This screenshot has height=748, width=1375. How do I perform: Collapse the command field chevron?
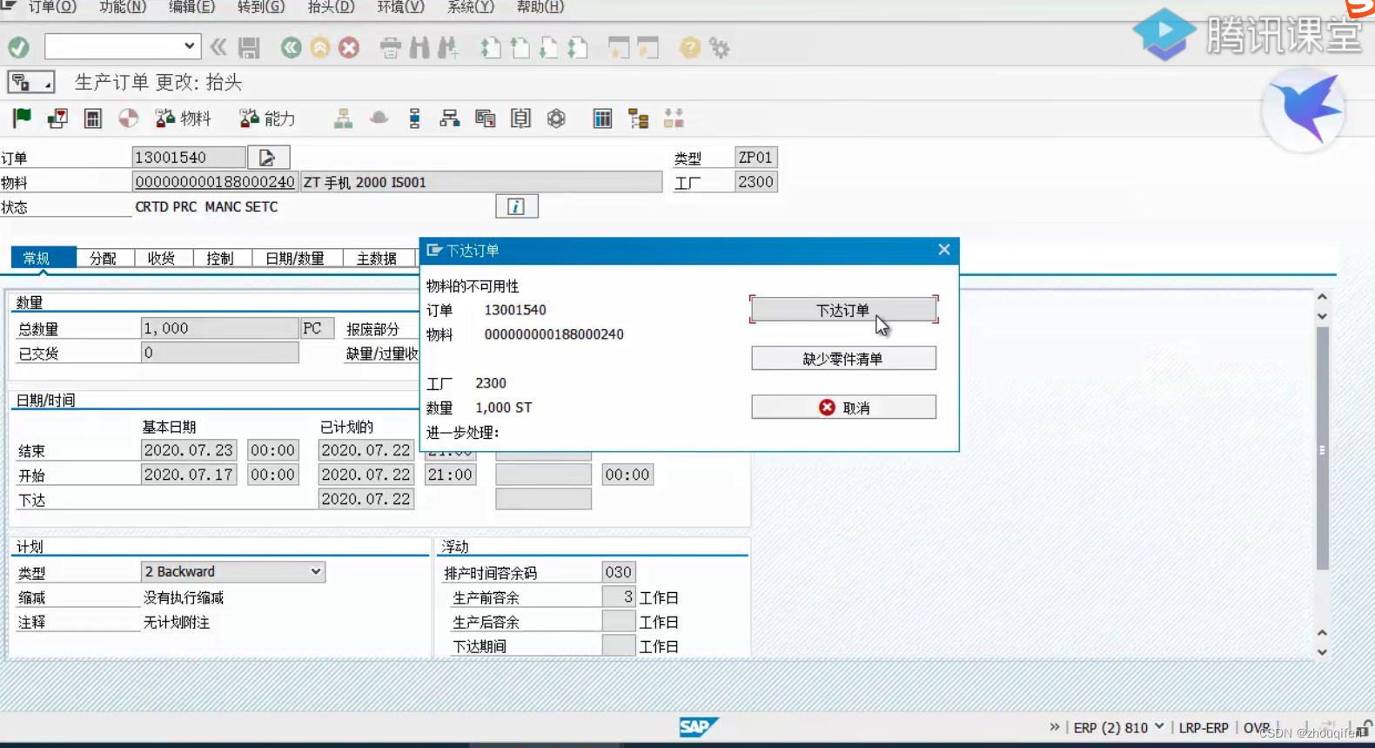pyautogui.click(x=218, y=47)
